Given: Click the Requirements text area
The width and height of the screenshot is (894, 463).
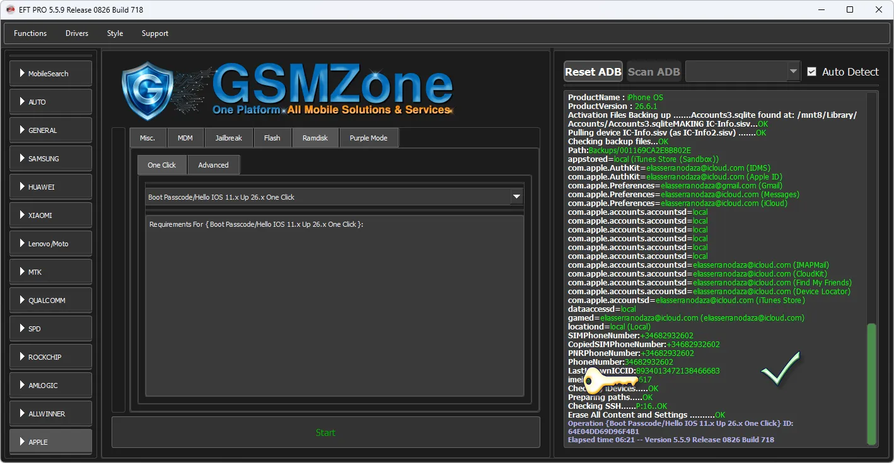Looking at the screenshot, I should [x=335, y=306].
